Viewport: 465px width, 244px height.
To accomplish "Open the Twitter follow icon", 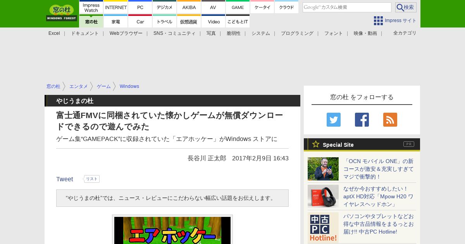I will coord(334,120).
